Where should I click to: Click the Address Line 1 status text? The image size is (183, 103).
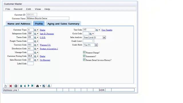(11, 90)
